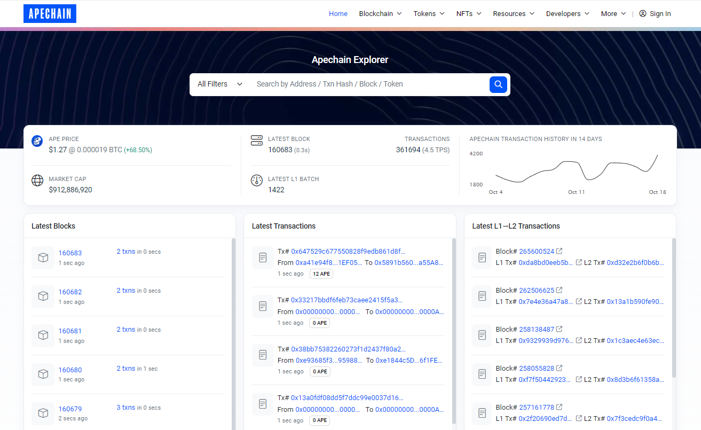Click the APECHAIN logo
Viewport: 701px width, 430px height.
pyautogui.click(x=50, y=14)
